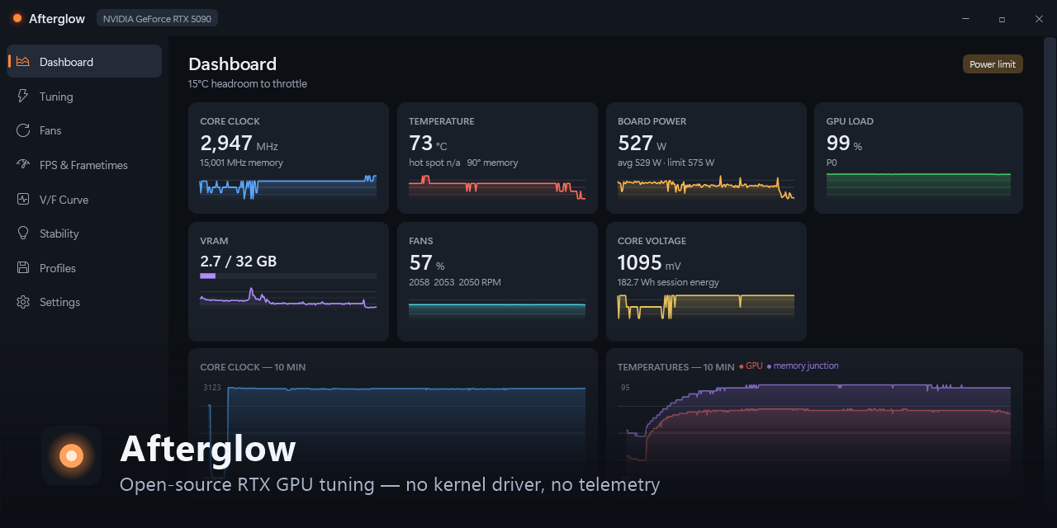
Task: Minimize the Afterglow window
Action: tap(965, 19)
